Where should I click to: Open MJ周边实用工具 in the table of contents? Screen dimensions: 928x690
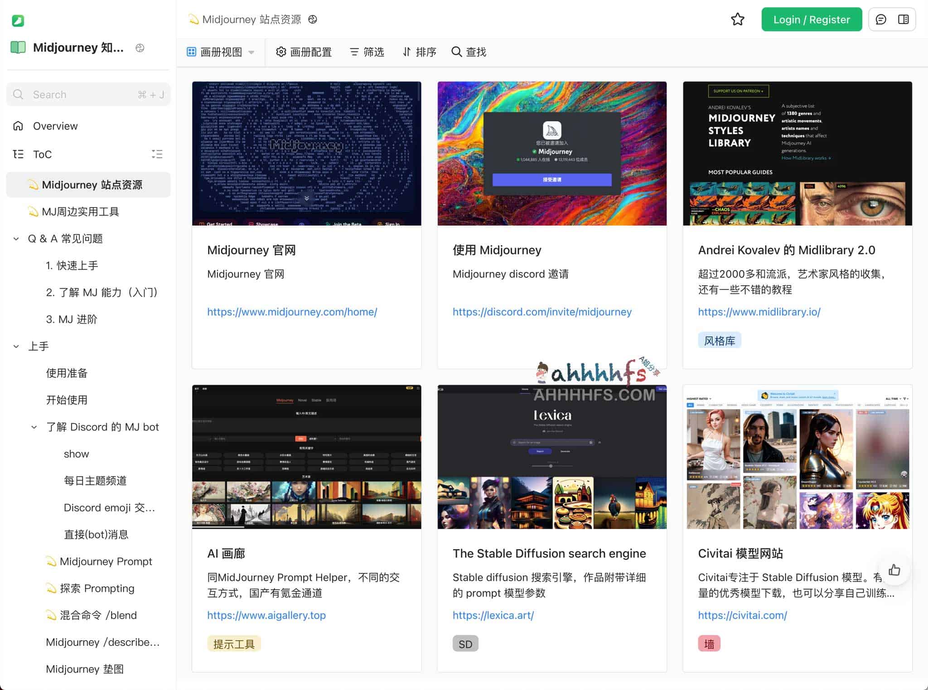pos(80,211)
